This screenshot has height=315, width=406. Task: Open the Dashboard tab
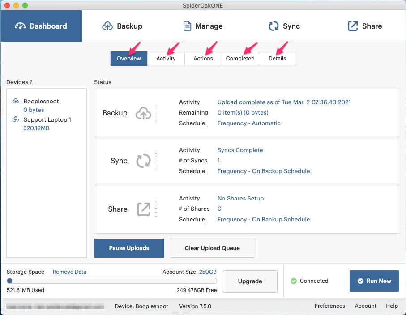pos(42,26)
